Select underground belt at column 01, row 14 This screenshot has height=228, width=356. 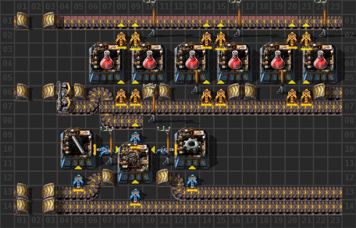(22, 206)
